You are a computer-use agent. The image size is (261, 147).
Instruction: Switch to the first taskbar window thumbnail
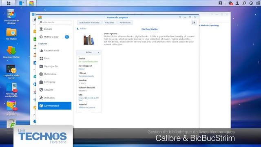22,3
